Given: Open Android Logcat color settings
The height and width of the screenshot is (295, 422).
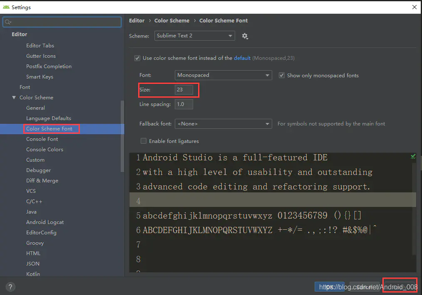Looking at the screenshot, I should tap(45, 222).
